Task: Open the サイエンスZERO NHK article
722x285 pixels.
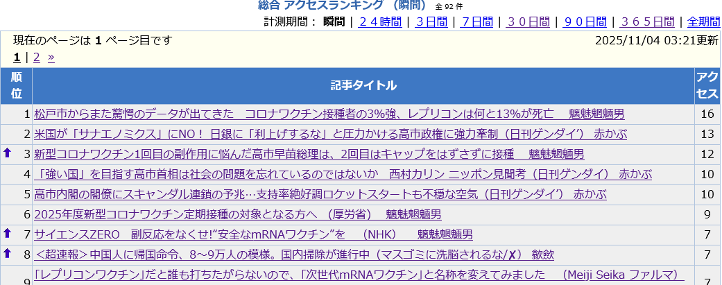Action: [253, 234]
